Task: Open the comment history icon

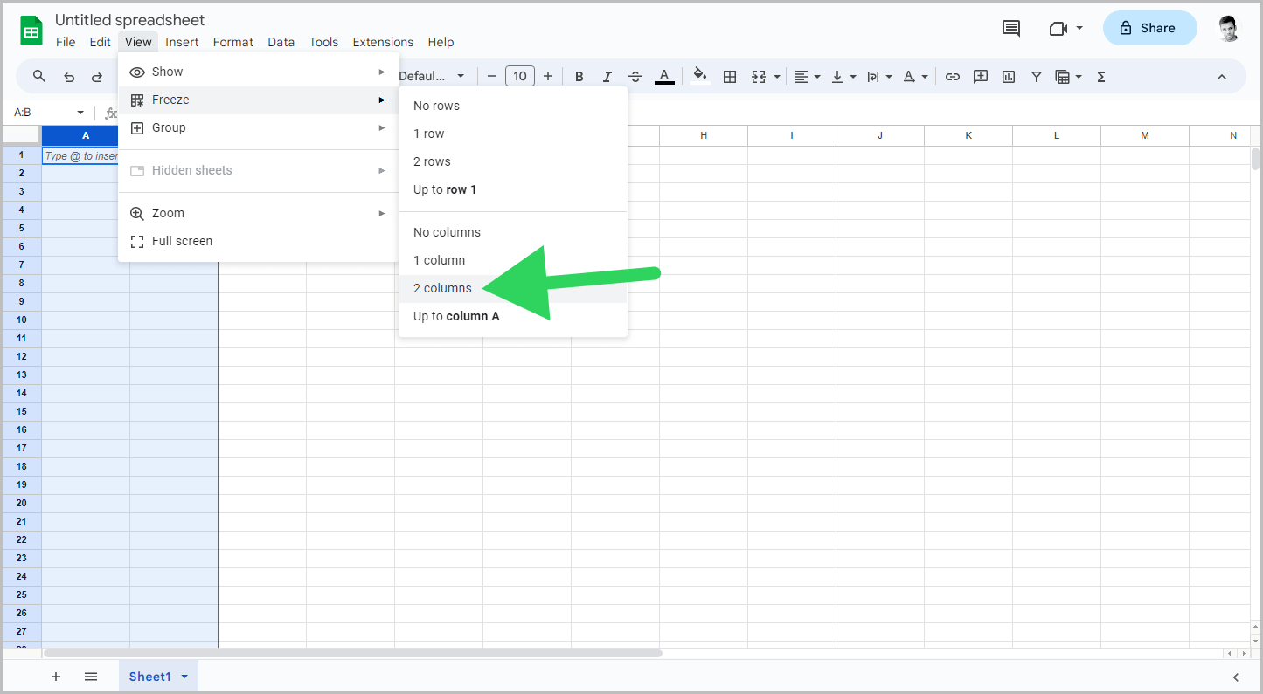Action: (x=1011, y=28)
